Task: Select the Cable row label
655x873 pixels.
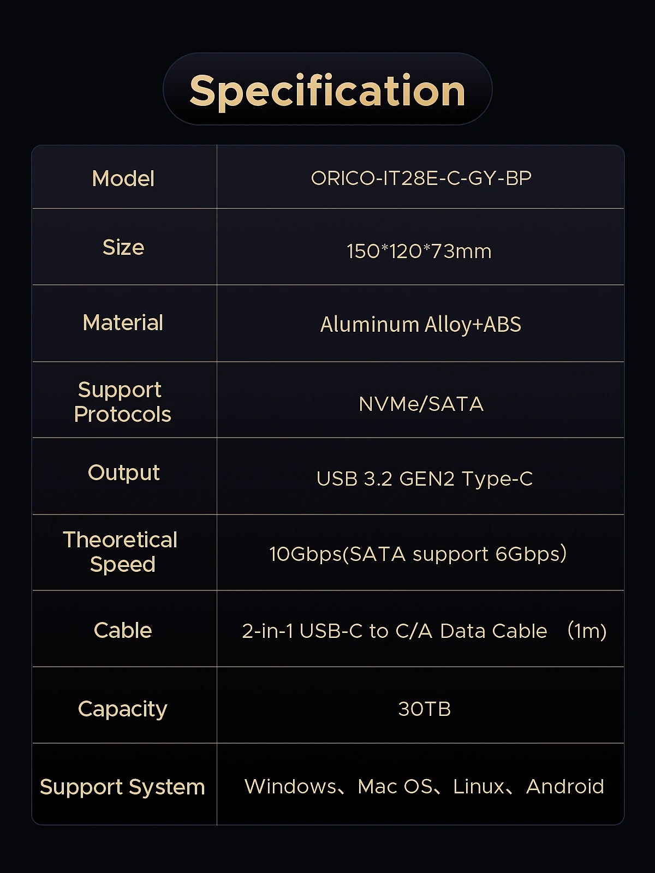Action: 123,630
